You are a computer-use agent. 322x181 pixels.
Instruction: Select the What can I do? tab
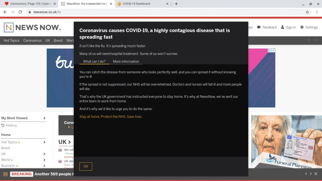click(94, 61)
